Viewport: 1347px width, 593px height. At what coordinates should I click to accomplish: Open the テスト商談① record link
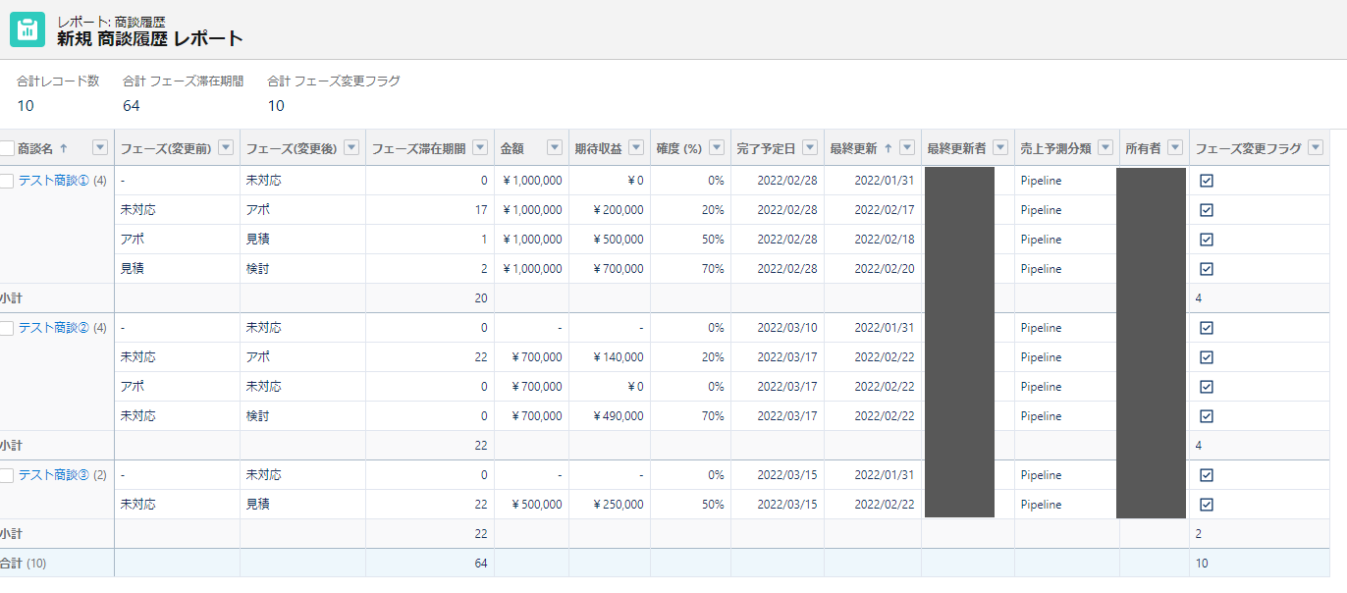54,181
